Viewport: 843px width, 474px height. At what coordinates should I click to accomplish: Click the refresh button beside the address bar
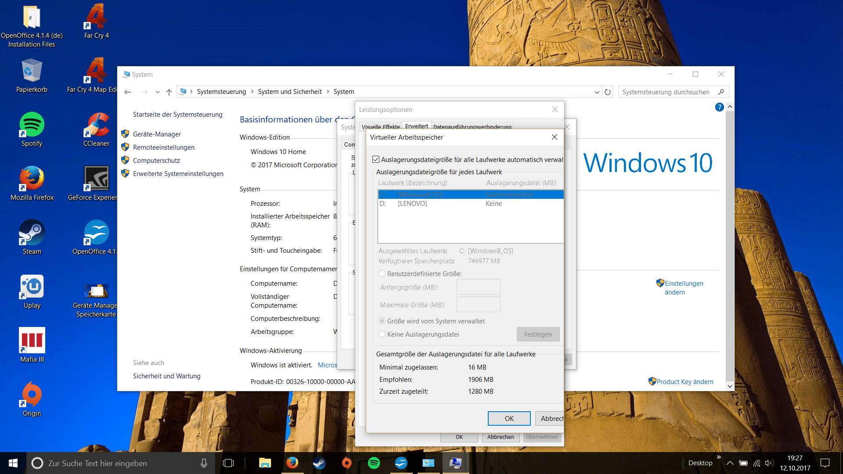click(x=608, y=92)
